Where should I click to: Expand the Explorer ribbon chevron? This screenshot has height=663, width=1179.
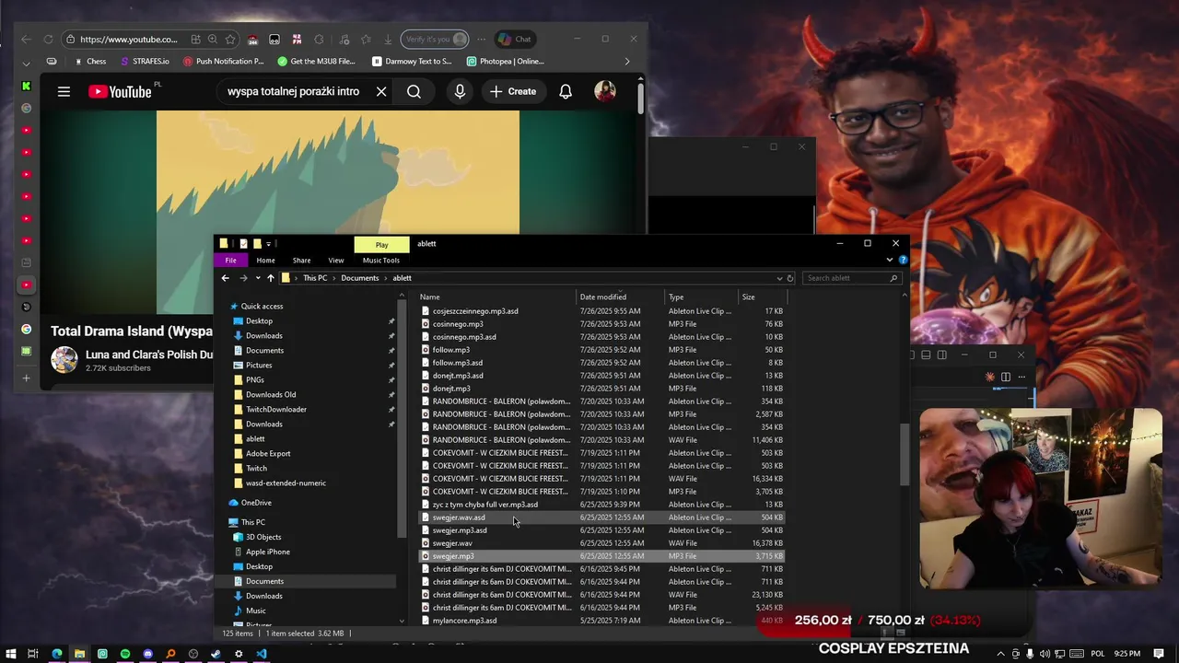pos(890,260)
